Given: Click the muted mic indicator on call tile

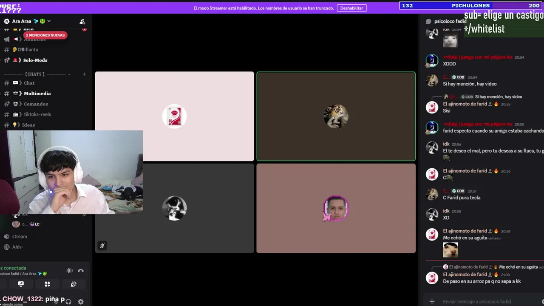Looking at the screenshot, I should click(x=102, y=245).
